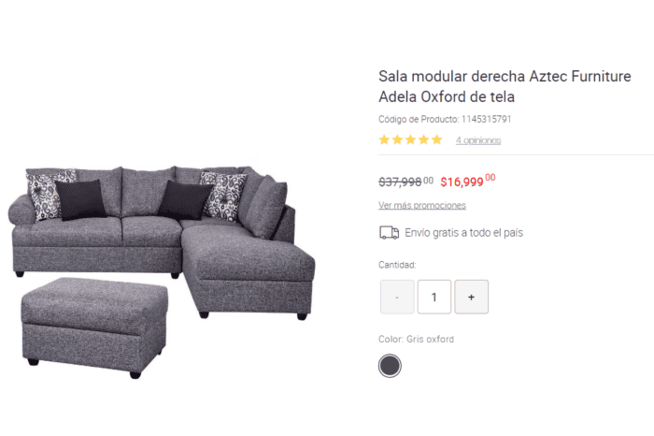Decrease quantity with the minus button
654x436 pixels.
point(397,297)
